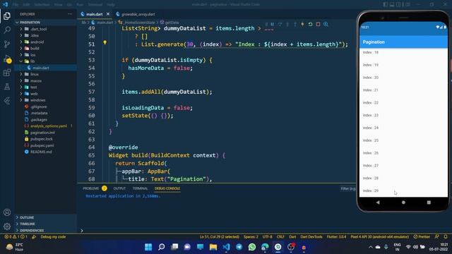Viewport: 452px width, 254px height.
Task: Click the Step Into debug button
Action: click(287, 24)
